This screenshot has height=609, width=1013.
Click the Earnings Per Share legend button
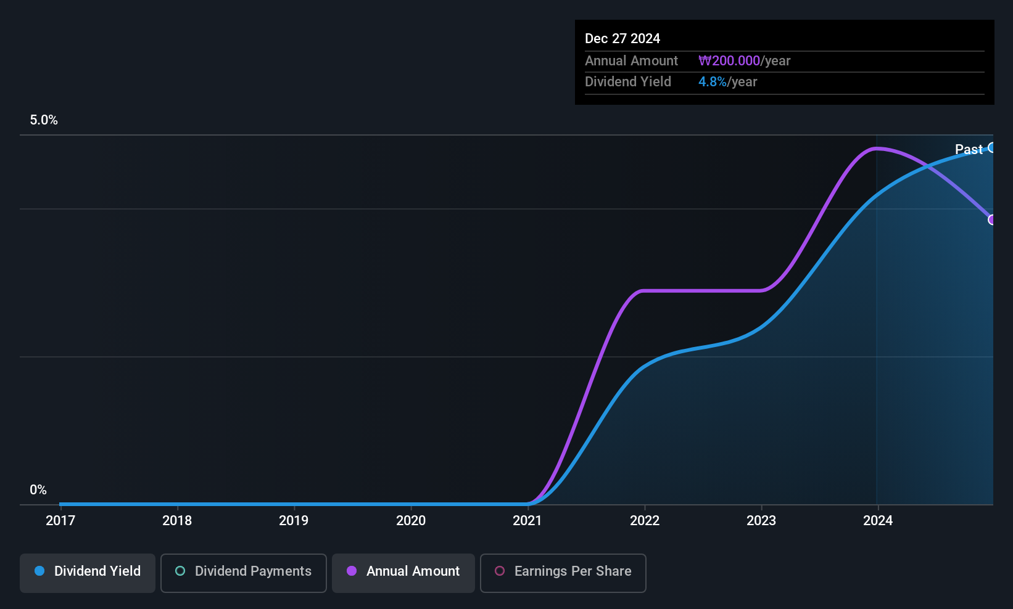coord(563,573)
